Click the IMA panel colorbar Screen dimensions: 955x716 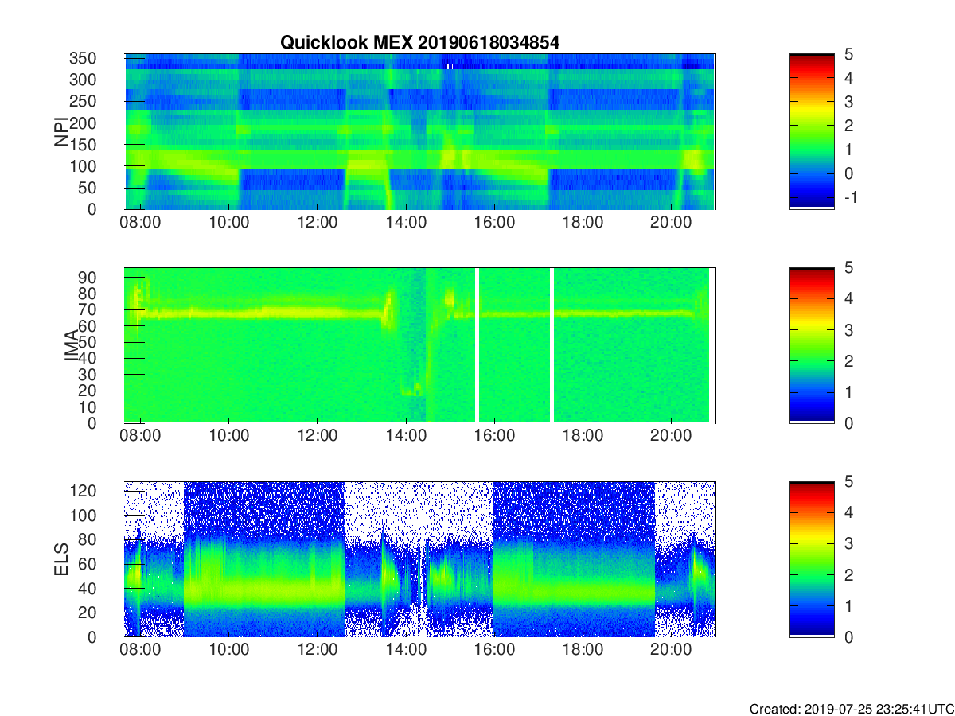coord(812,345)
